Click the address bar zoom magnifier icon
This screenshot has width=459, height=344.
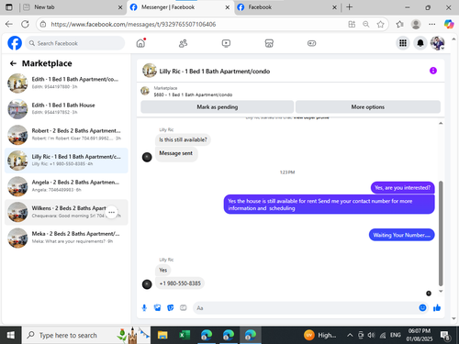(366, 24)
